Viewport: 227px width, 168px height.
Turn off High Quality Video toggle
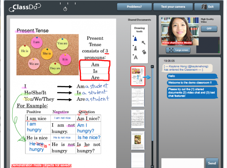[x=209, y=29]
